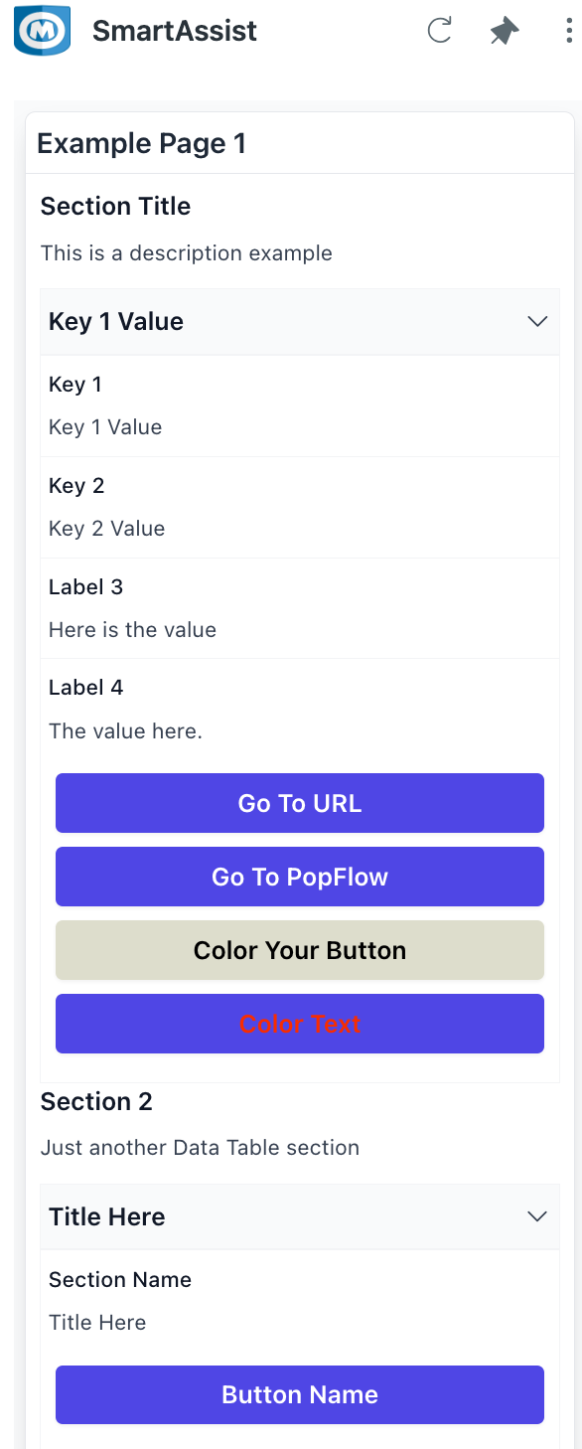
Task: Click the beige Color Your Button
Action: pos(300,950)
